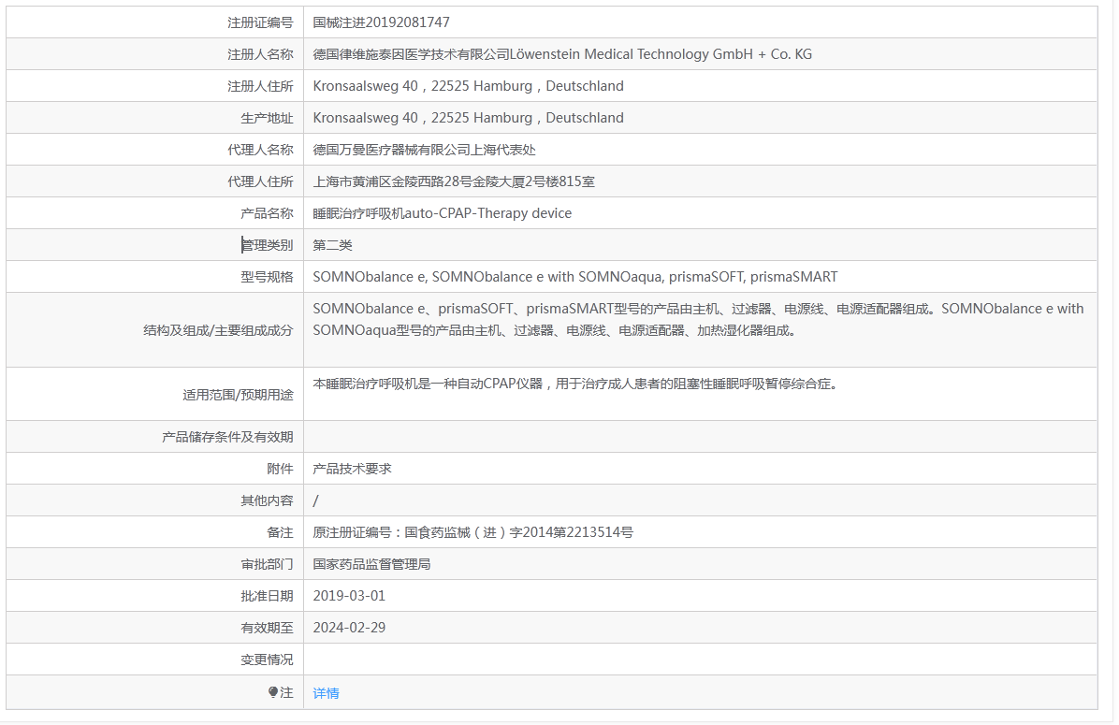Screen dimensions: 1119x725
Task: Click the 代理人名称 label
Action: pos(260,150)
